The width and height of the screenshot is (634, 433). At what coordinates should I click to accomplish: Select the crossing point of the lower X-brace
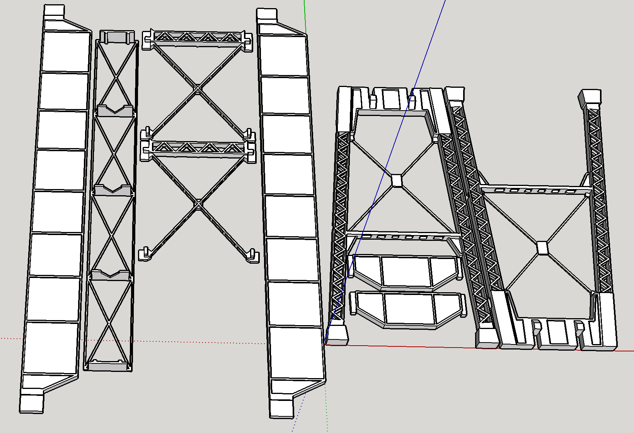[x=198, y=204]
